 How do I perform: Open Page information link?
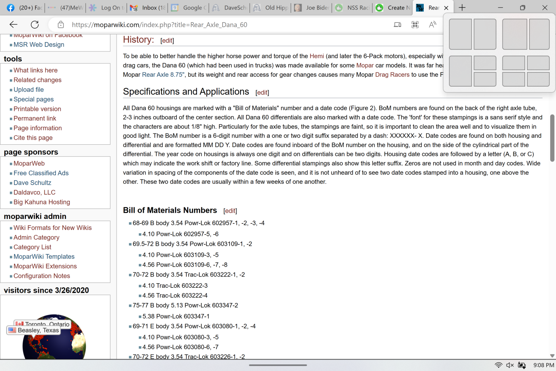point(37,128)
